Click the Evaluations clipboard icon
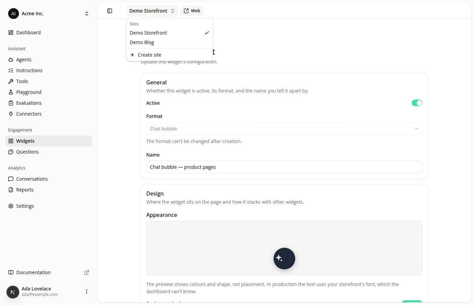This screenshot has height=305, width=474. click(11, 103)
